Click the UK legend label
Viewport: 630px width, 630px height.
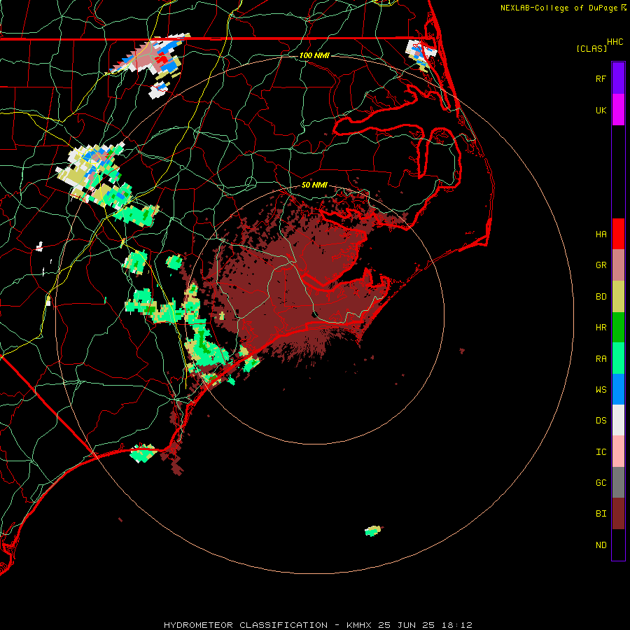(601, 110)
